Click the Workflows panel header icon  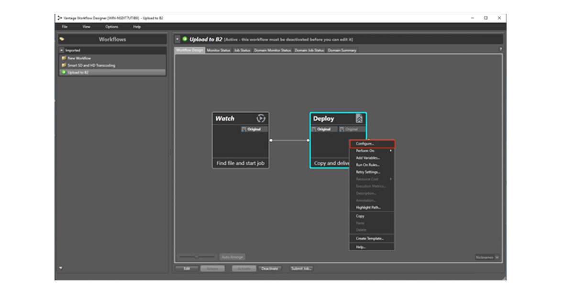(62, 39)
